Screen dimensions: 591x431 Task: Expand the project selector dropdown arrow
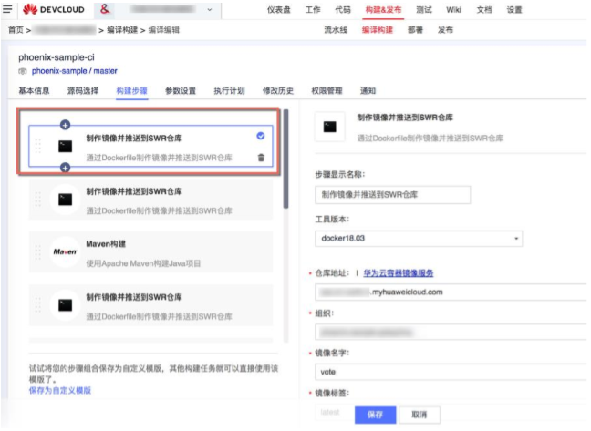(x=210, y=10)
